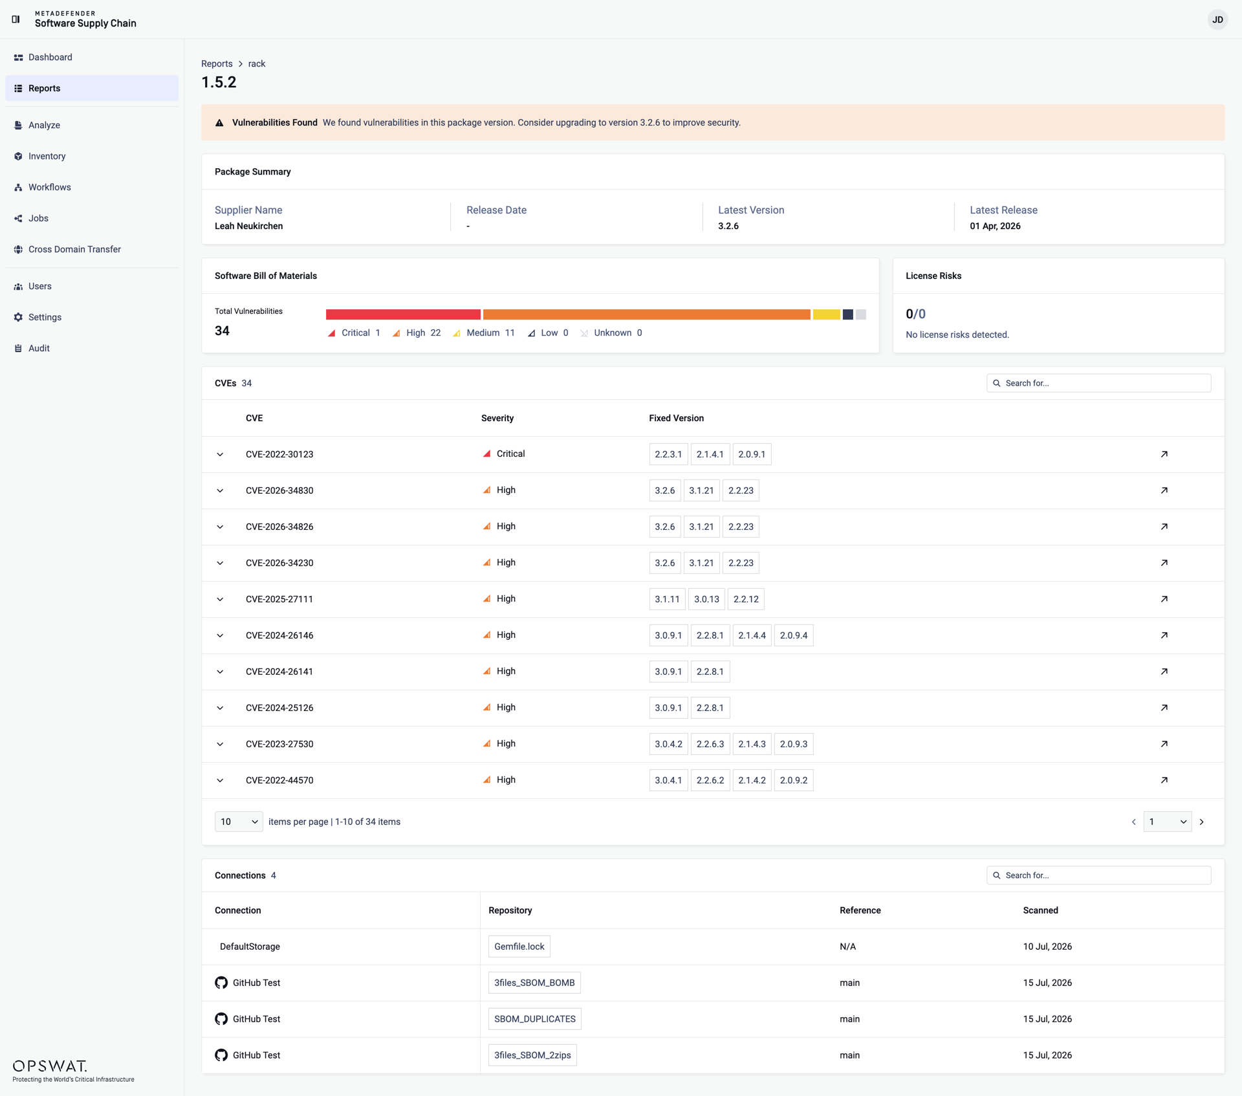1242x1096 pixels.
Task: Click the JD user avatar
Action: 1217,19
